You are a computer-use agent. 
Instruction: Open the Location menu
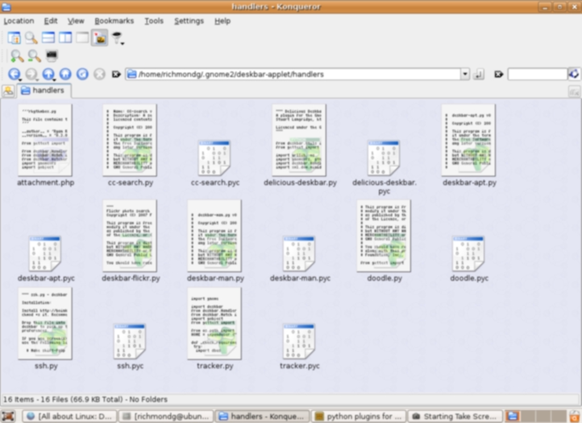coord(19,21)
